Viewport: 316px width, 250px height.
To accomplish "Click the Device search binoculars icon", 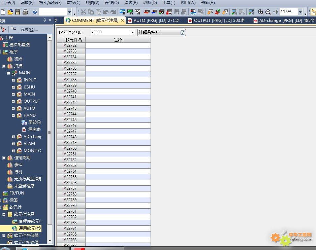I will pos(123,12).
